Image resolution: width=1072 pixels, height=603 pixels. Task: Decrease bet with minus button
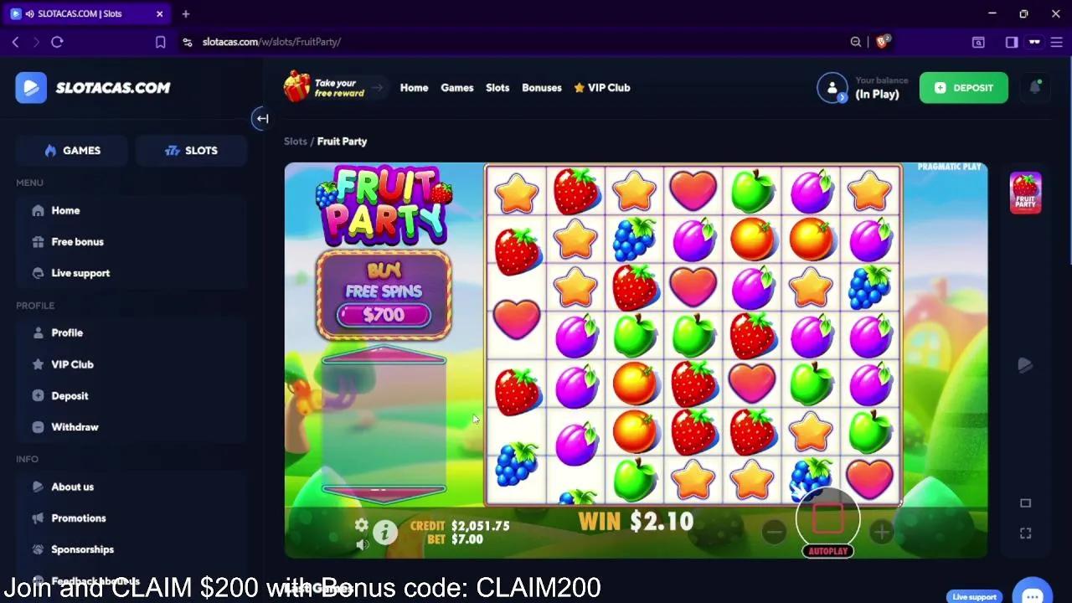click(x=774, y=532)
